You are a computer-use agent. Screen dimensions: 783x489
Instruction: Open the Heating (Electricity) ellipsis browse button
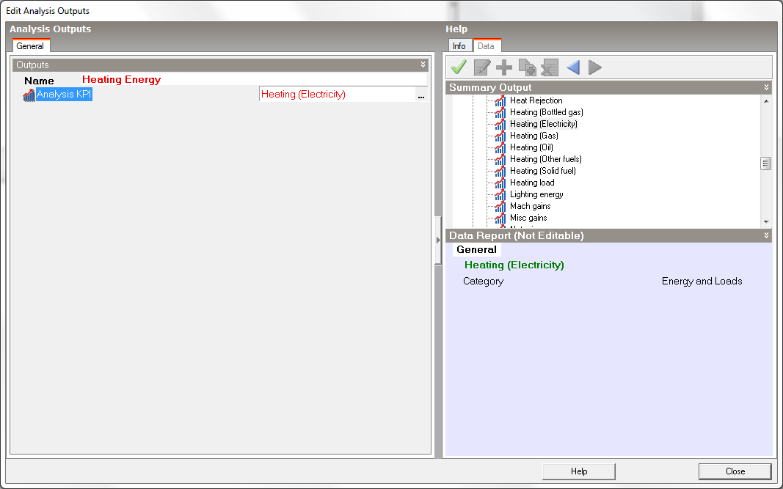(421, 95)
